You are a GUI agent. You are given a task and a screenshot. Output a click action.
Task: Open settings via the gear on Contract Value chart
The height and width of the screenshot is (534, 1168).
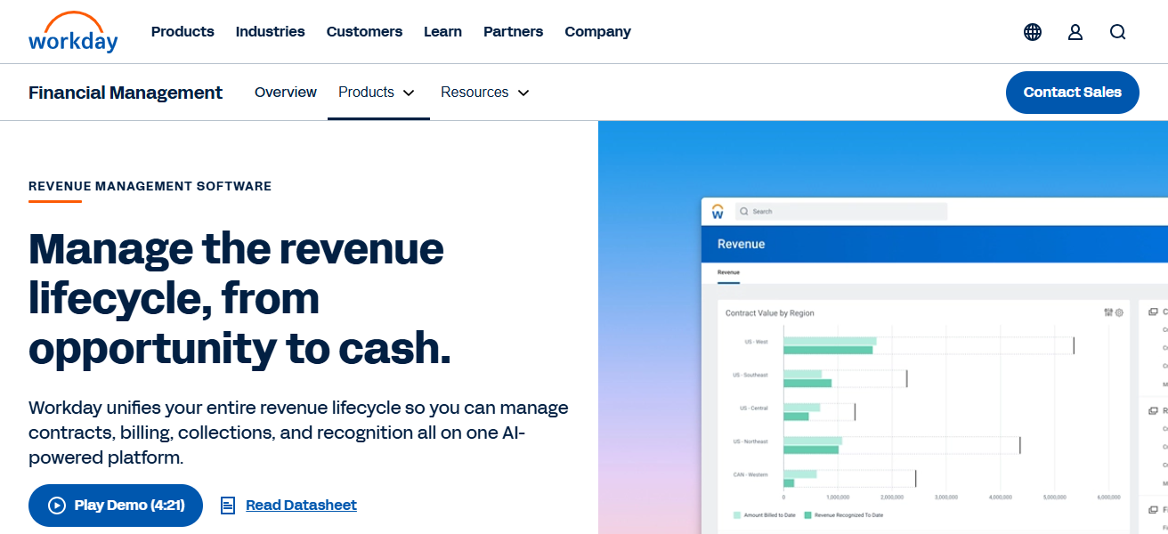click(1119, 312)
